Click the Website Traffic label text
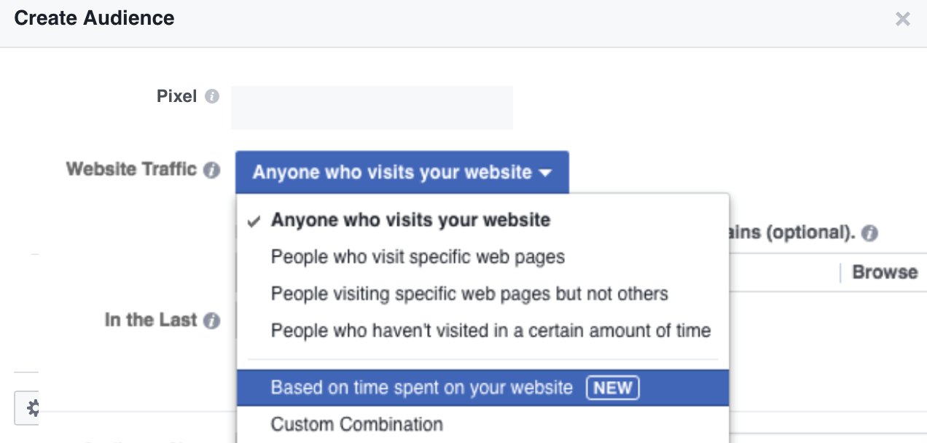This screenshot has height=443, width=927. [x=131, y=169]
